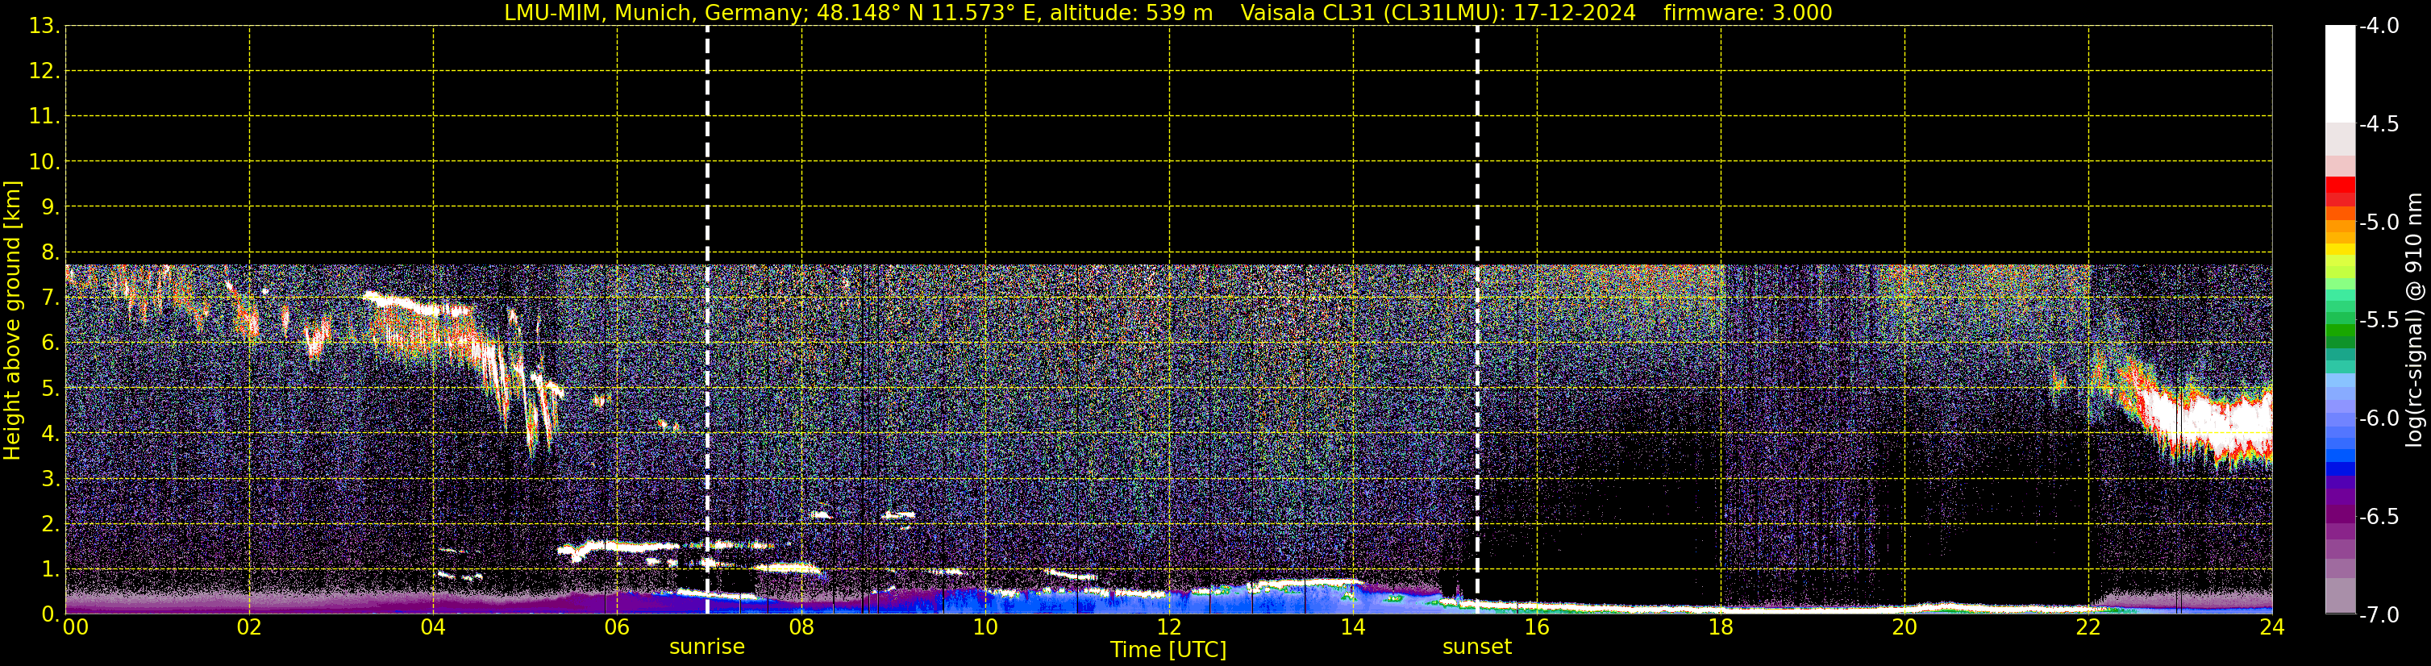Select the white dashed sunrise marker line
The height and width of the screenshot is (666, 2431).
[x=707, y=320]
